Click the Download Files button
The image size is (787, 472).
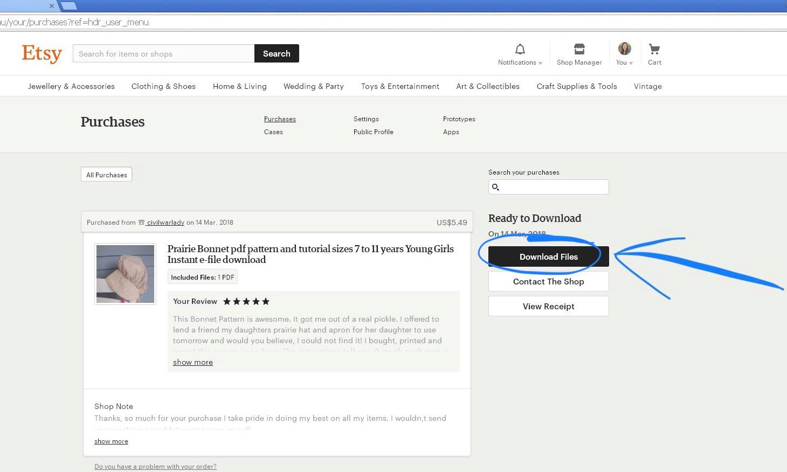click(x=548, y=257)
